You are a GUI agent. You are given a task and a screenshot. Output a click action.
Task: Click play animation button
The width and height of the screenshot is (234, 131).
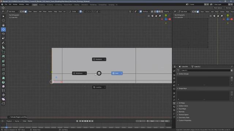[x=87, y=121]
